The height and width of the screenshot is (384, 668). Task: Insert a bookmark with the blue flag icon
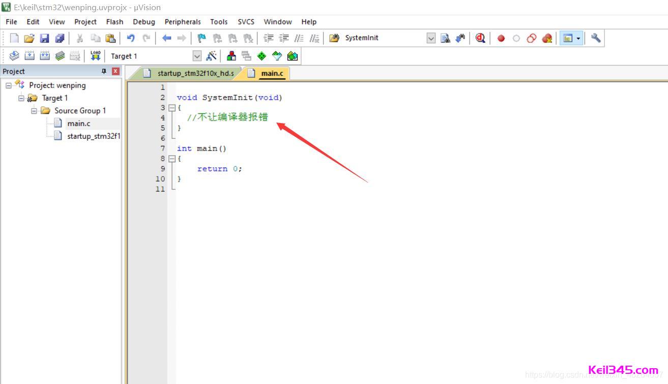(202, 38)
